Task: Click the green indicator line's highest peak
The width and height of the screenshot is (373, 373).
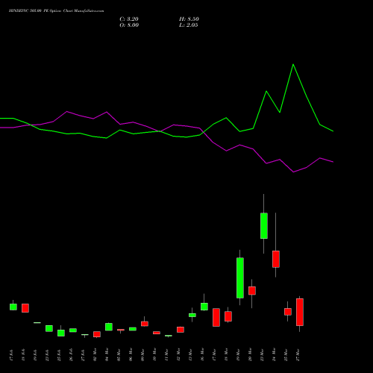Action: click(293, 65)
